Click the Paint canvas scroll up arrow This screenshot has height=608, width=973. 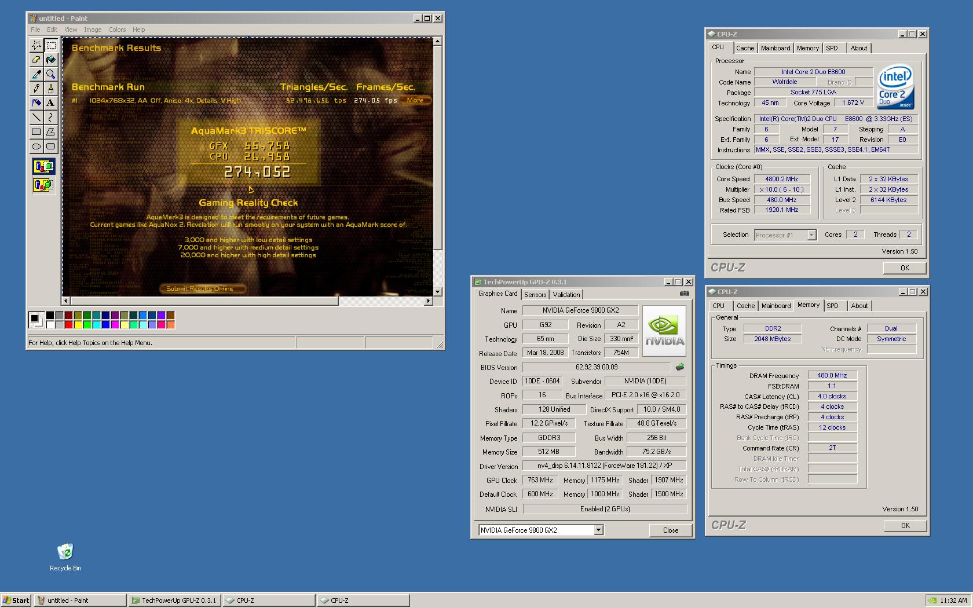[438, 41]
